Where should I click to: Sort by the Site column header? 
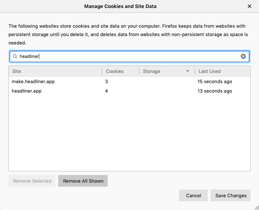pos(55,71)
